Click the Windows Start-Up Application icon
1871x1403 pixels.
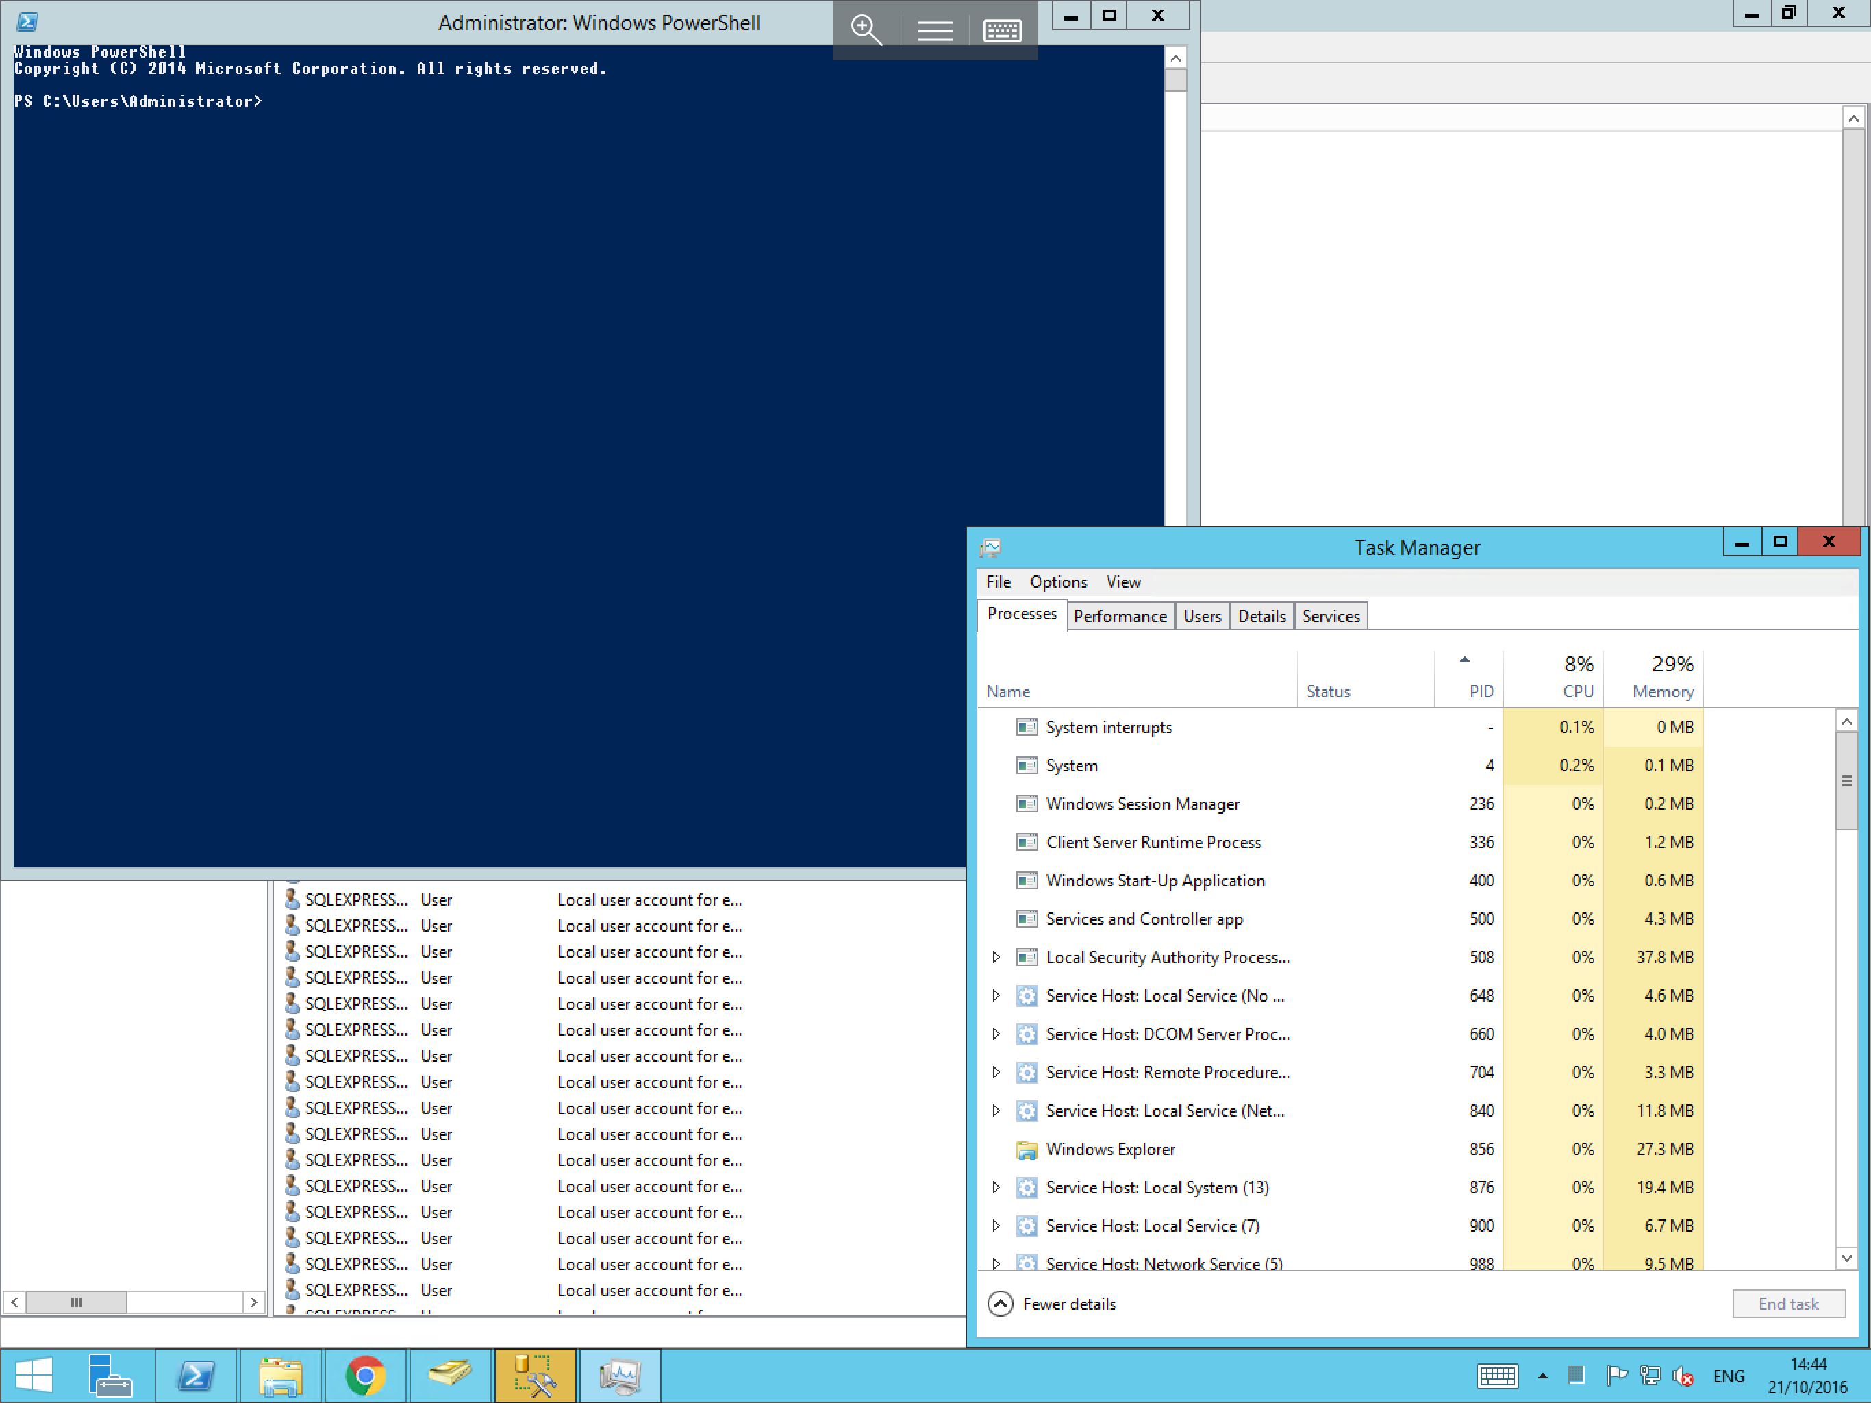pos(1027,881)
